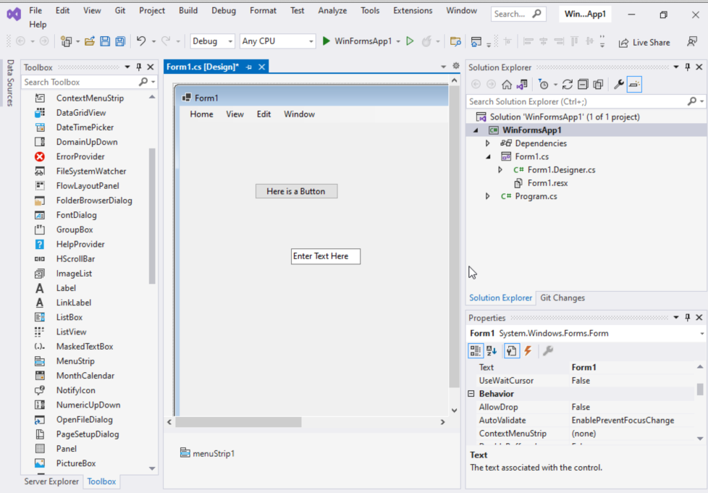Click Window item in Form1 menu strip
Viewport: 708px width, 493px height.
(299, 114)
